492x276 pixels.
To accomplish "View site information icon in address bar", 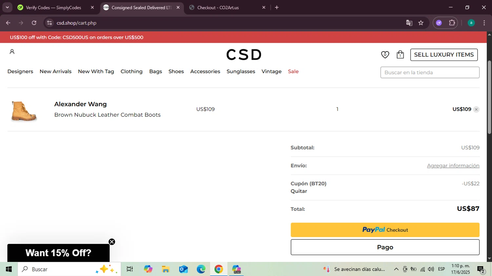I will tap(50, 23).
